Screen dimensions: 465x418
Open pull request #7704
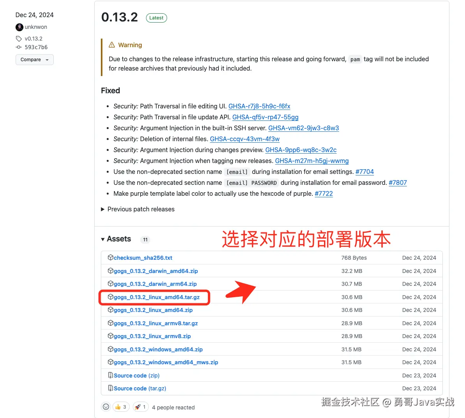click(x=365, y=172)
